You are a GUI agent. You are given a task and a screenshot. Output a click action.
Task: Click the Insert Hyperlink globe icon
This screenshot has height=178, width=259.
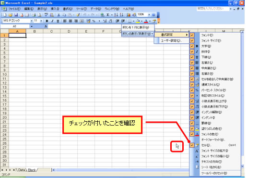tap(103, 15)
